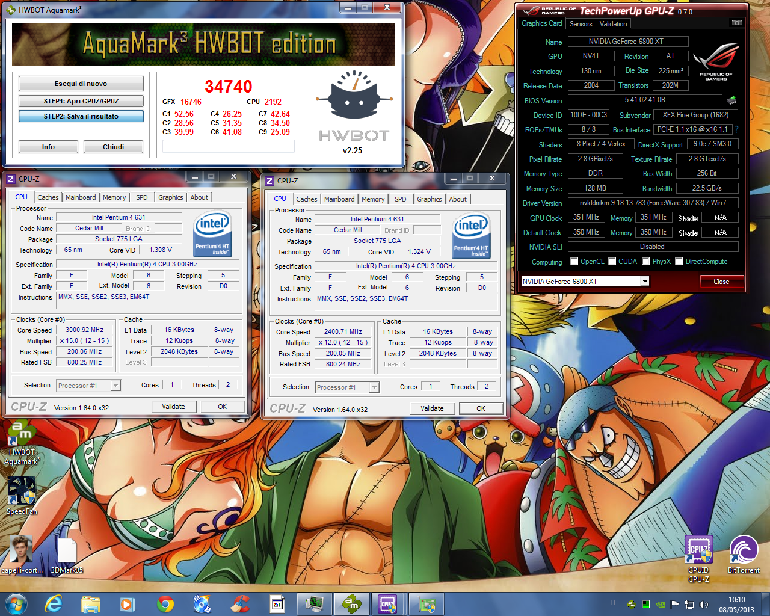Toggle the PhysX checkbox in GPU-Z
Screen dimensions: 770x616
tap(646, 262)
